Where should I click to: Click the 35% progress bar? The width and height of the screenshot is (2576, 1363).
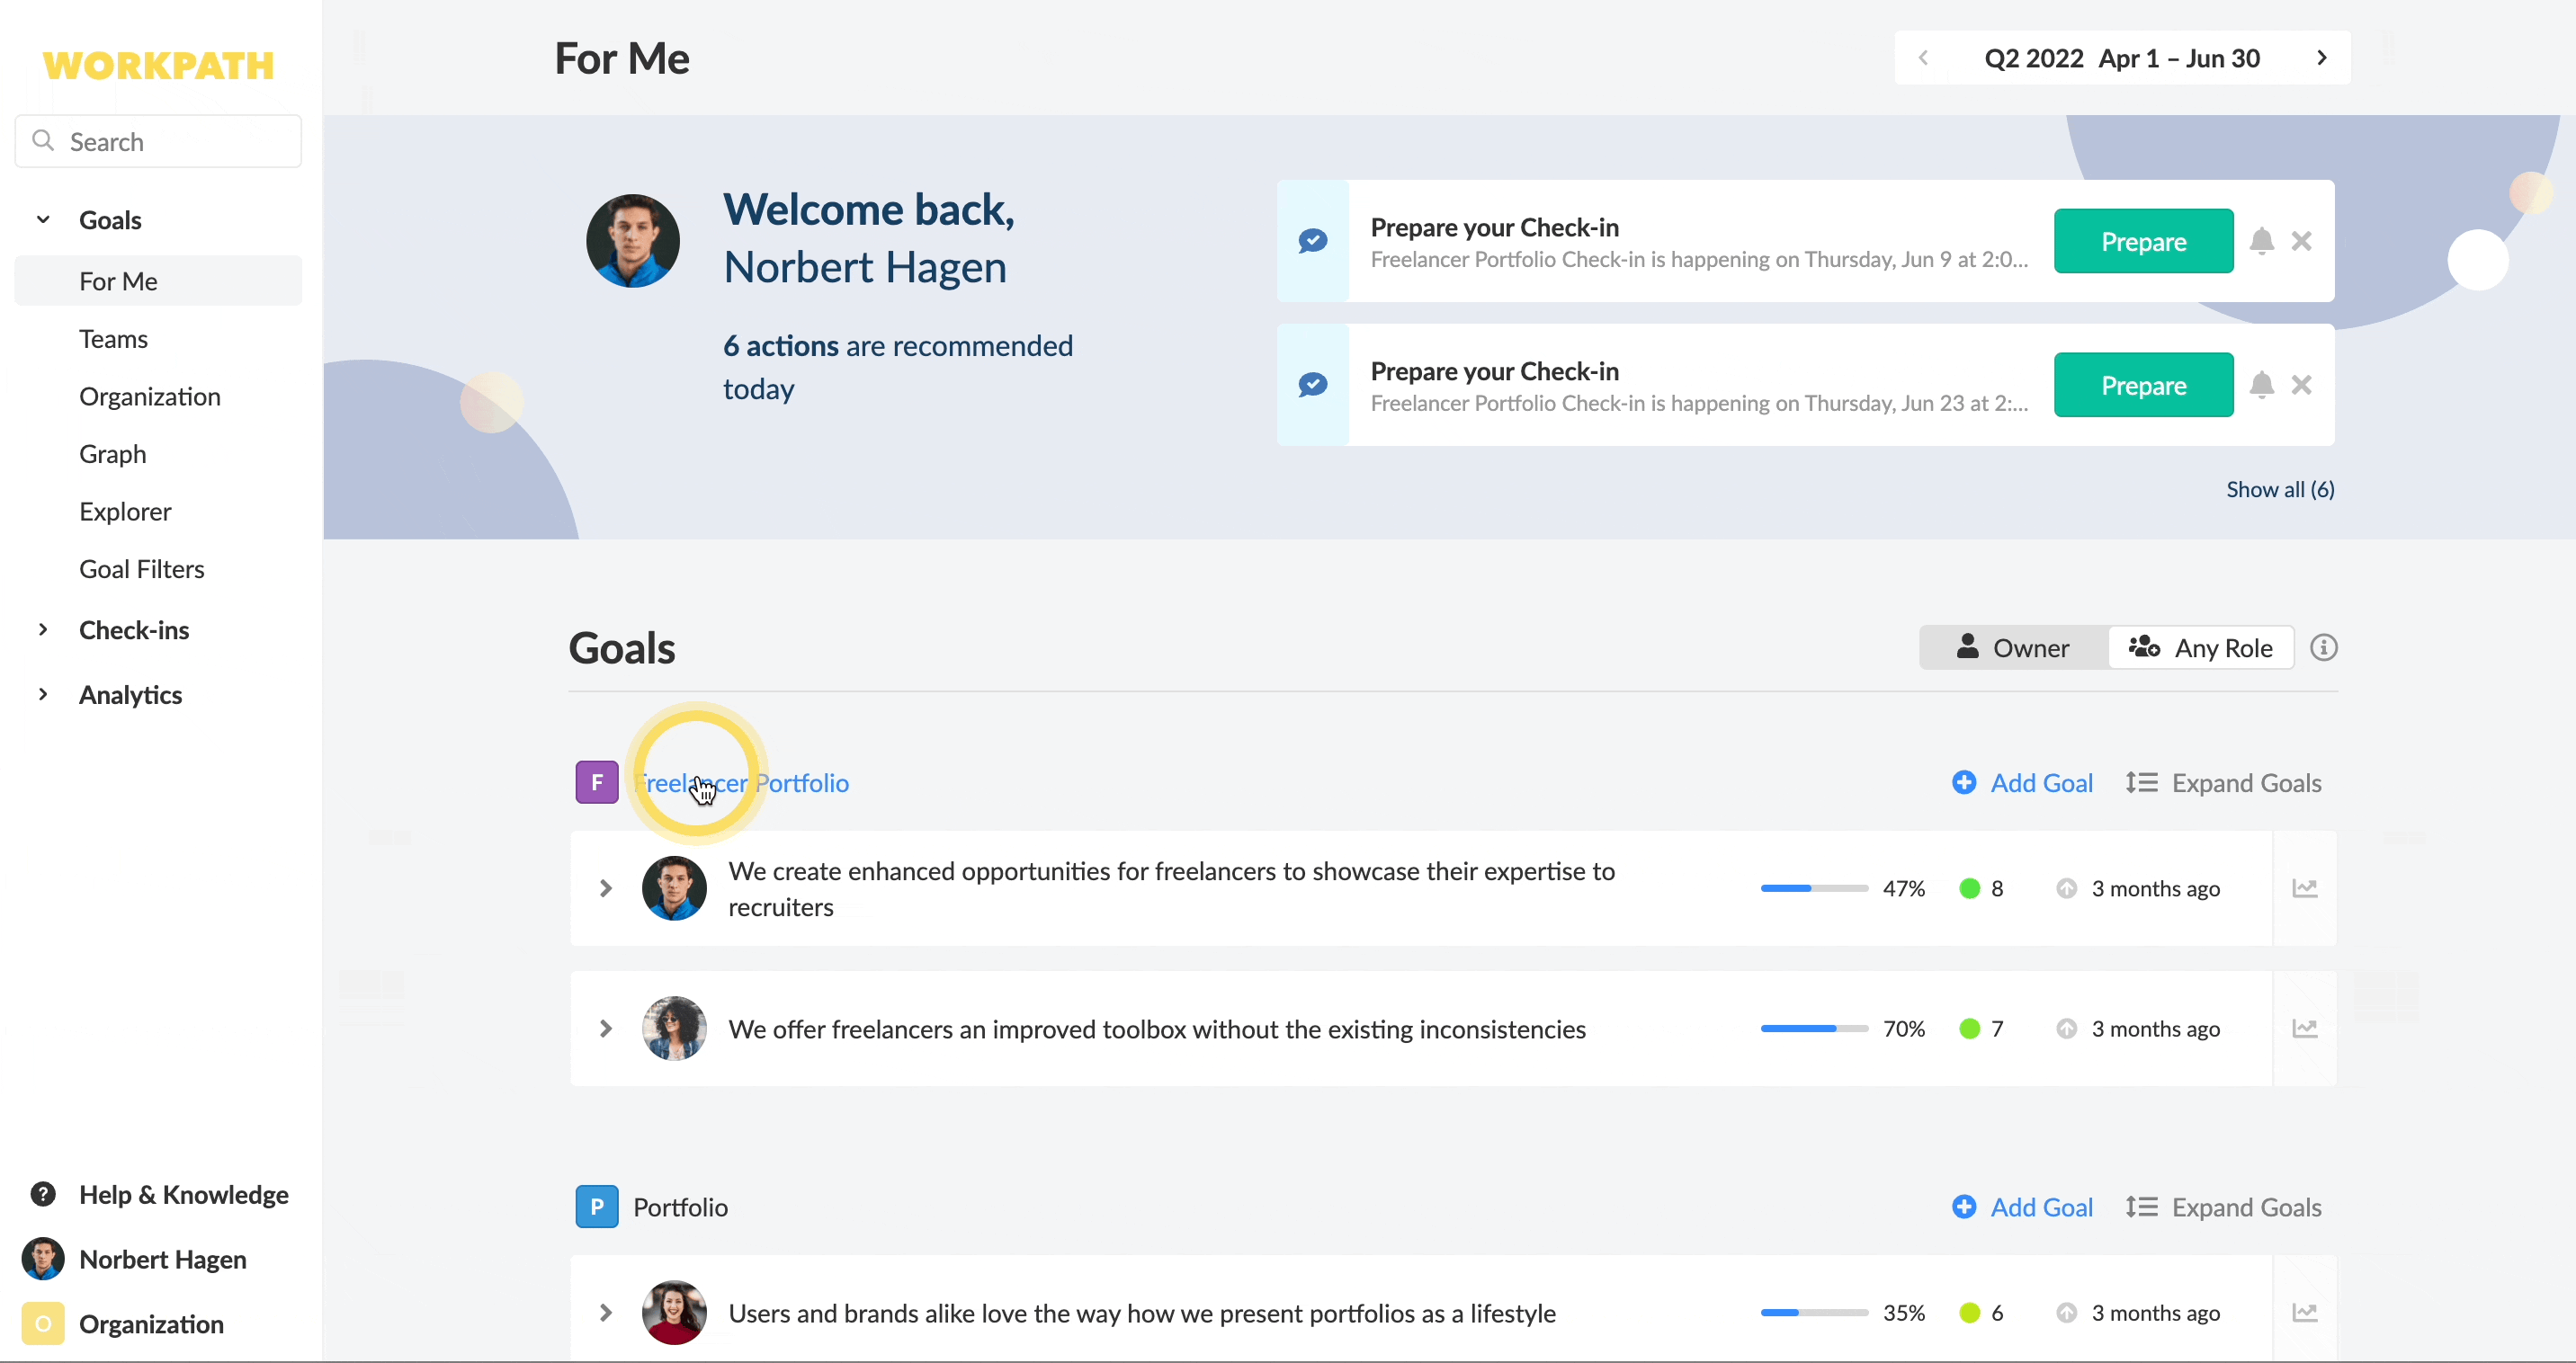1814,1312
